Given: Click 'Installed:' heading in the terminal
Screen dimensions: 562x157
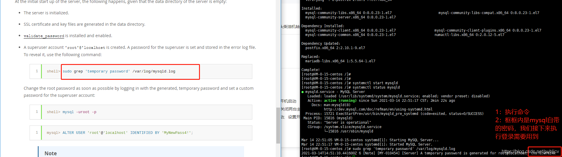Looking at the screenshot, I should pyautogui.click(x=311, y=8).
